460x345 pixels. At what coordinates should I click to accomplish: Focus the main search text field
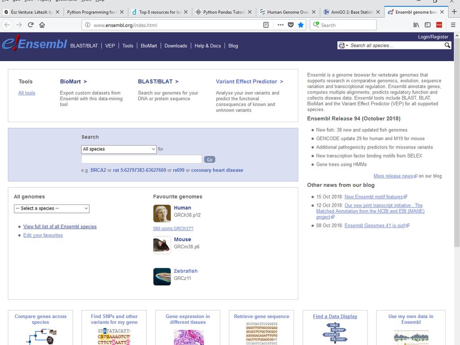tap(142, 159)
